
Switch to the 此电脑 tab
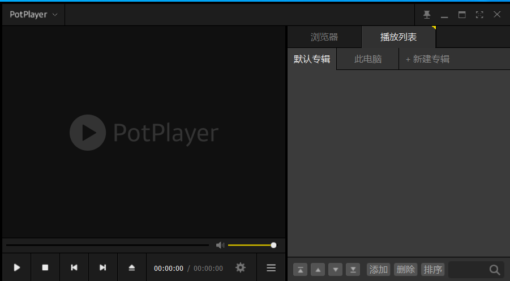click(368, 59)
